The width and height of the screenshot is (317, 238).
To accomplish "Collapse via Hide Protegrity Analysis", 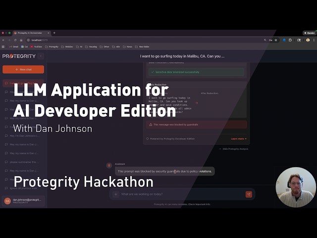I will click(234, 149).
